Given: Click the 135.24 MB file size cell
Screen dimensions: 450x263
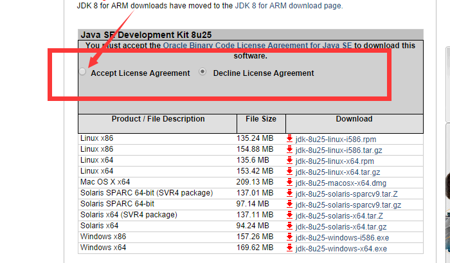Looking at the screenshot, I should pos(255,138).
